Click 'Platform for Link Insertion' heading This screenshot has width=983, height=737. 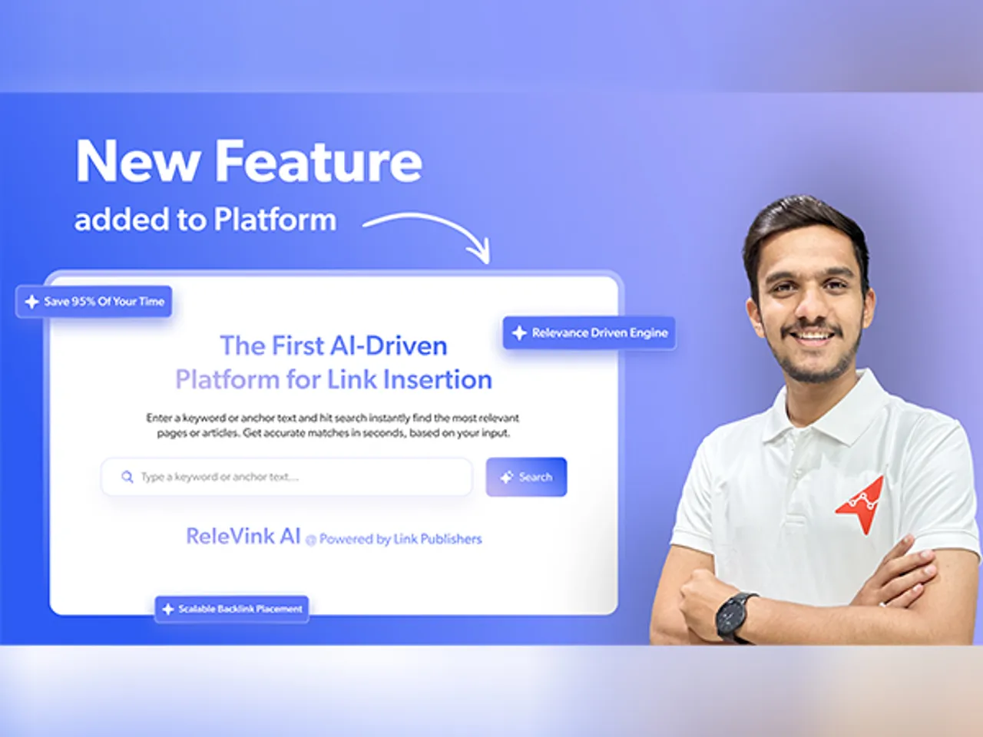point(333,379)
